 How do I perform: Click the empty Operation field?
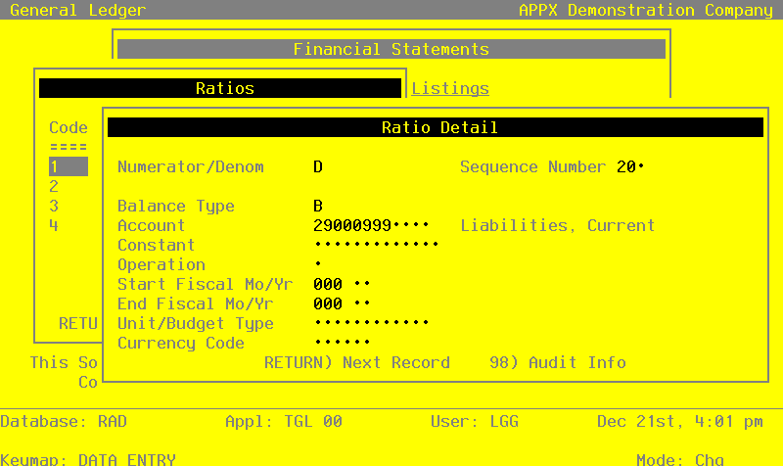coord(318,264)
